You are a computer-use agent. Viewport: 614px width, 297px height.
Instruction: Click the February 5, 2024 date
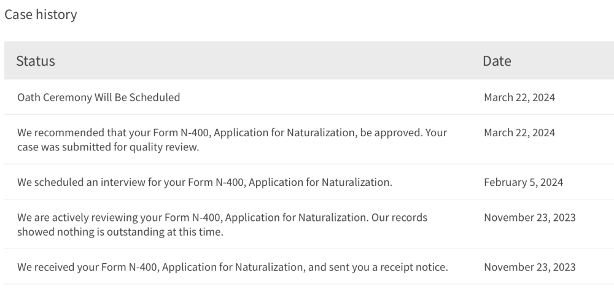click(524, 182)
